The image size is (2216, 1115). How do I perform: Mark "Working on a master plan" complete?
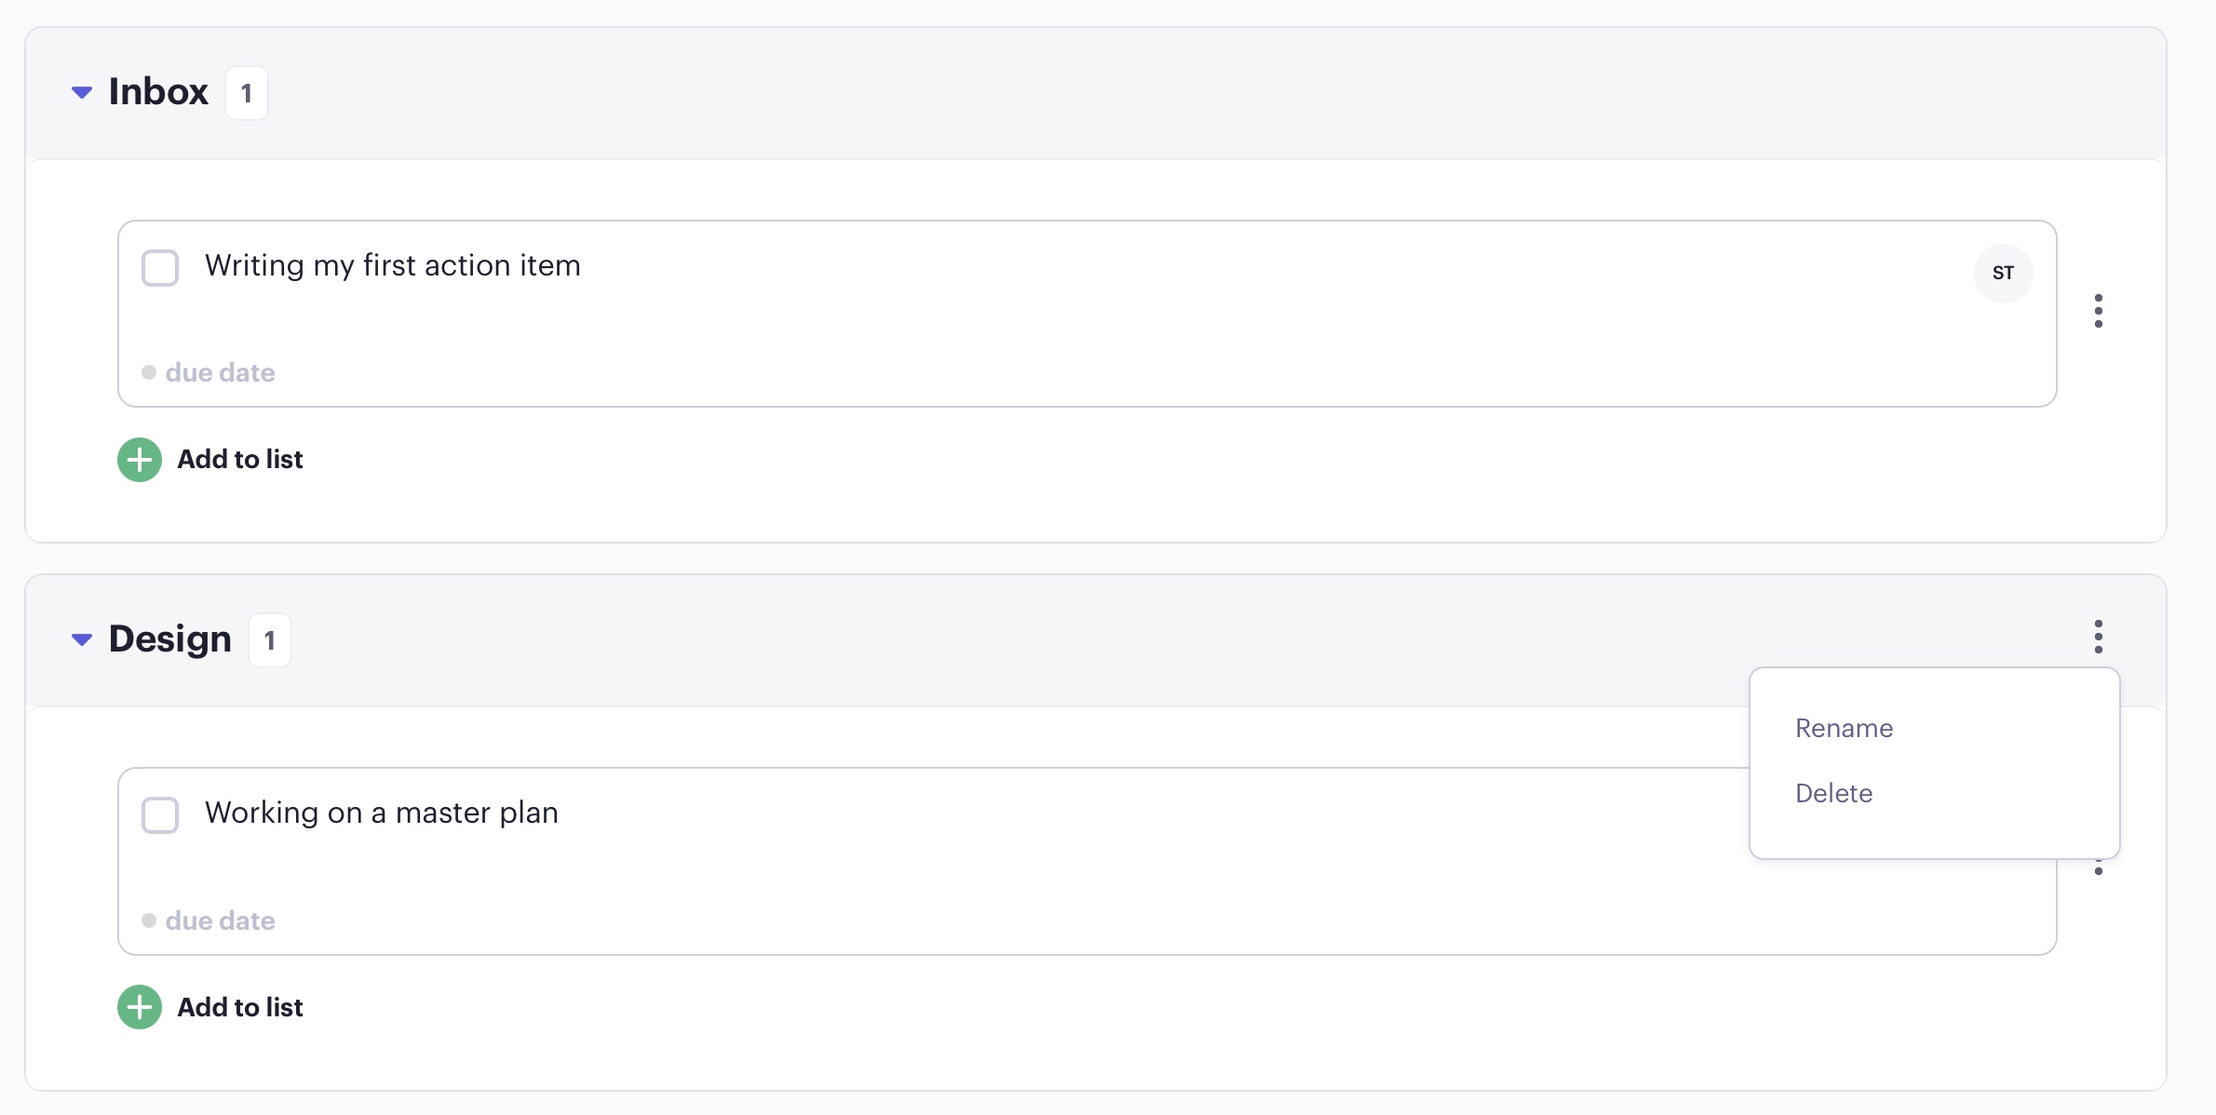[x=160, y=815]
